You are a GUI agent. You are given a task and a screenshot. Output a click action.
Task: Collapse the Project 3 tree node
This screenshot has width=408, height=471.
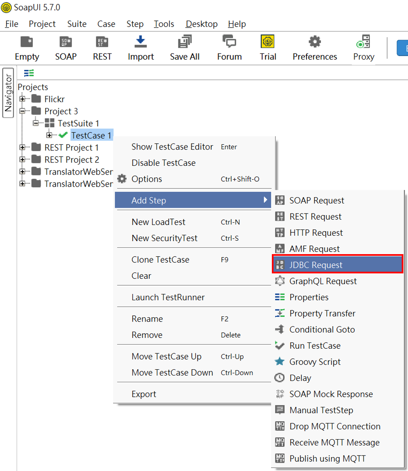click(x=22, y=111)
